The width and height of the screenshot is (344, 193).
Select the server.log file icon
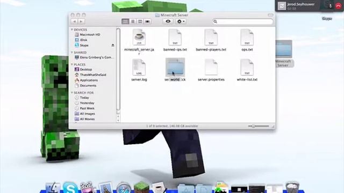click(139, 68)
